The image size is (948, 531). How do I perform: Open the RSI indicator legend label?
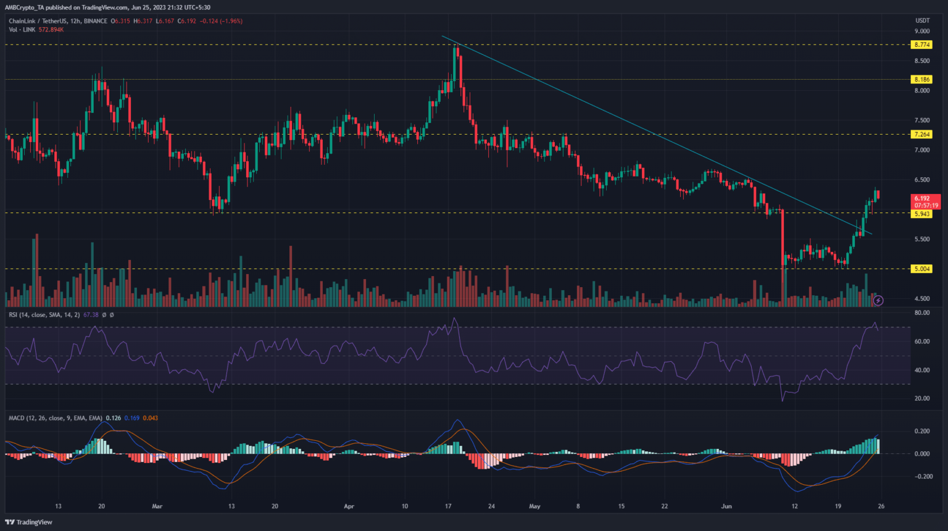click(44, 315)
